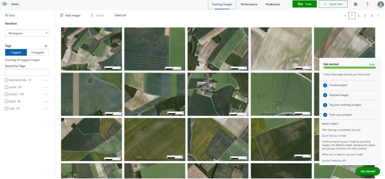The image size is (385, 179).
Task: Open options ellipsis for enclos tag
Action: click(x=46, y=94)
